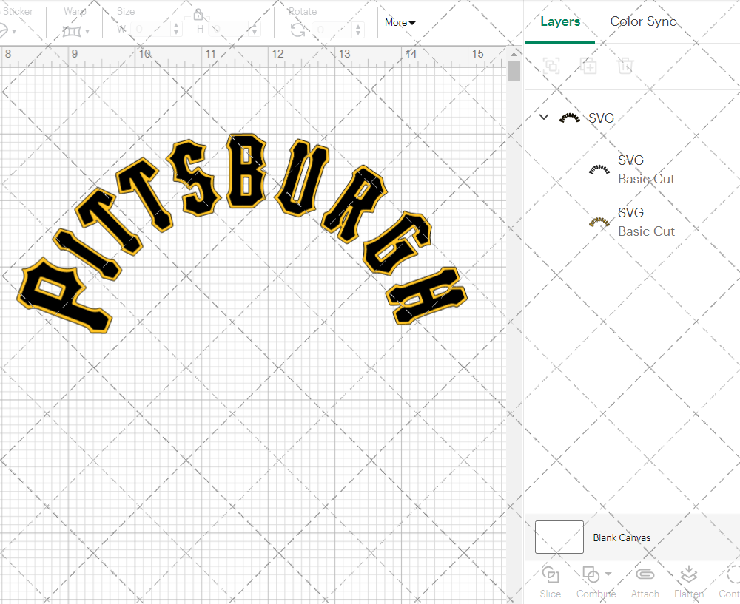This screenshot has width=740, height=604.
Task: Click the Width stepper arrows
Action: coord(176,30)
